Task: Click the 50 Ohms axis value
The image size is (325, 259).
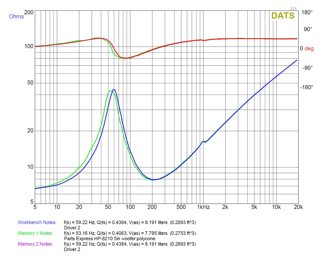Action: pos(30,83)
